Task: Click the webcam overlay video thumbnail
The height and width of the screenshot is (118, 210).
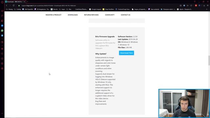Action: (x=184, y=104)
